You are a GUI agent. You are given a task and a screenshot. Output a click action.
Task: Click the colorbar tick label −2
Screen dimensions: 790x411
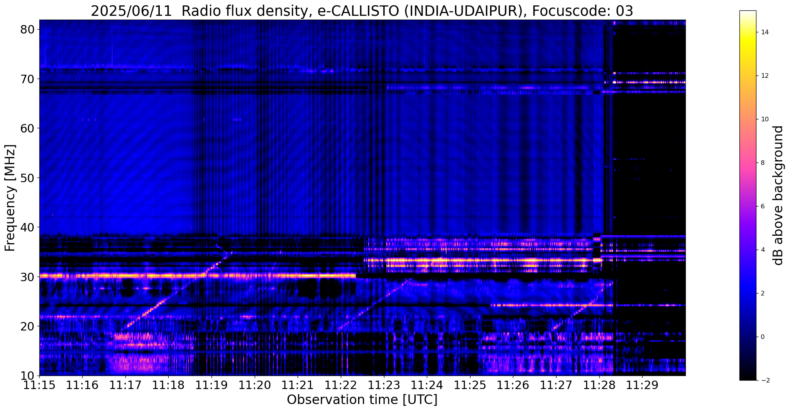coord(765,381)
